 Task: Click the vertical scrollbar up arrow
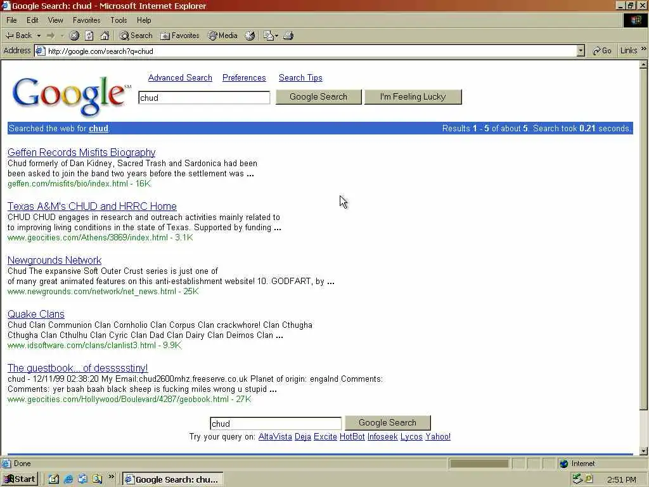644,65
